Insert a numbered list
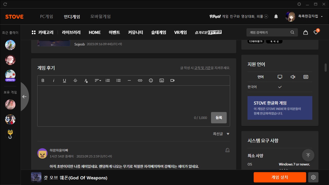This screenshot has width=329, height=185. pyautogui.click(x=108, y=80)
